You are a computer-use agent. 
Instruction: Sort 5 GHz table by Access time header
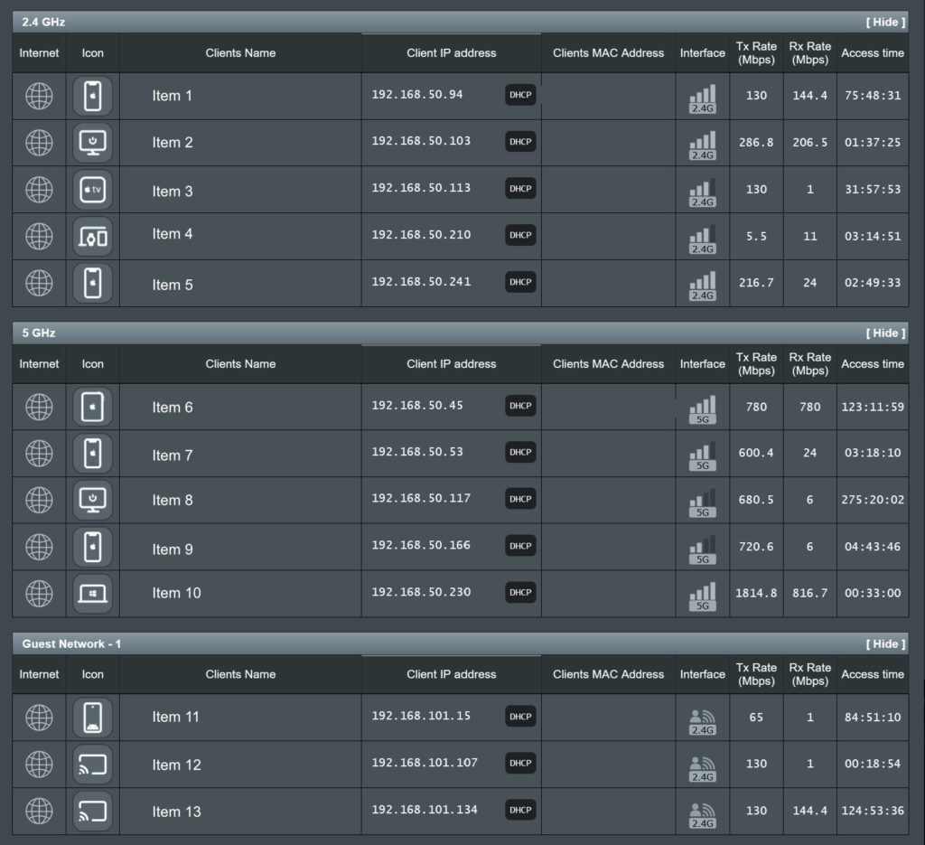(x=873, y=364)
